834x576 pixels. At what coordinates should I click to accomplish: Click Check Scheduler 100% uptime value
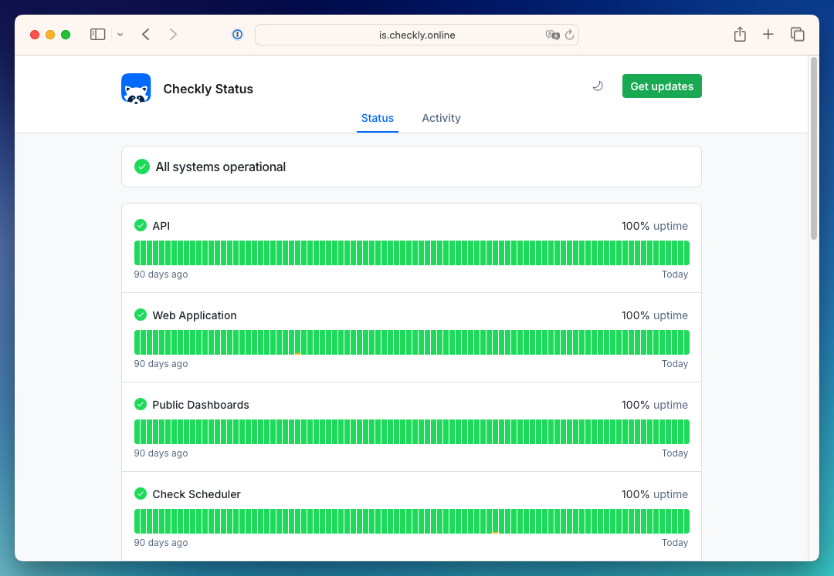coord(655,494)
